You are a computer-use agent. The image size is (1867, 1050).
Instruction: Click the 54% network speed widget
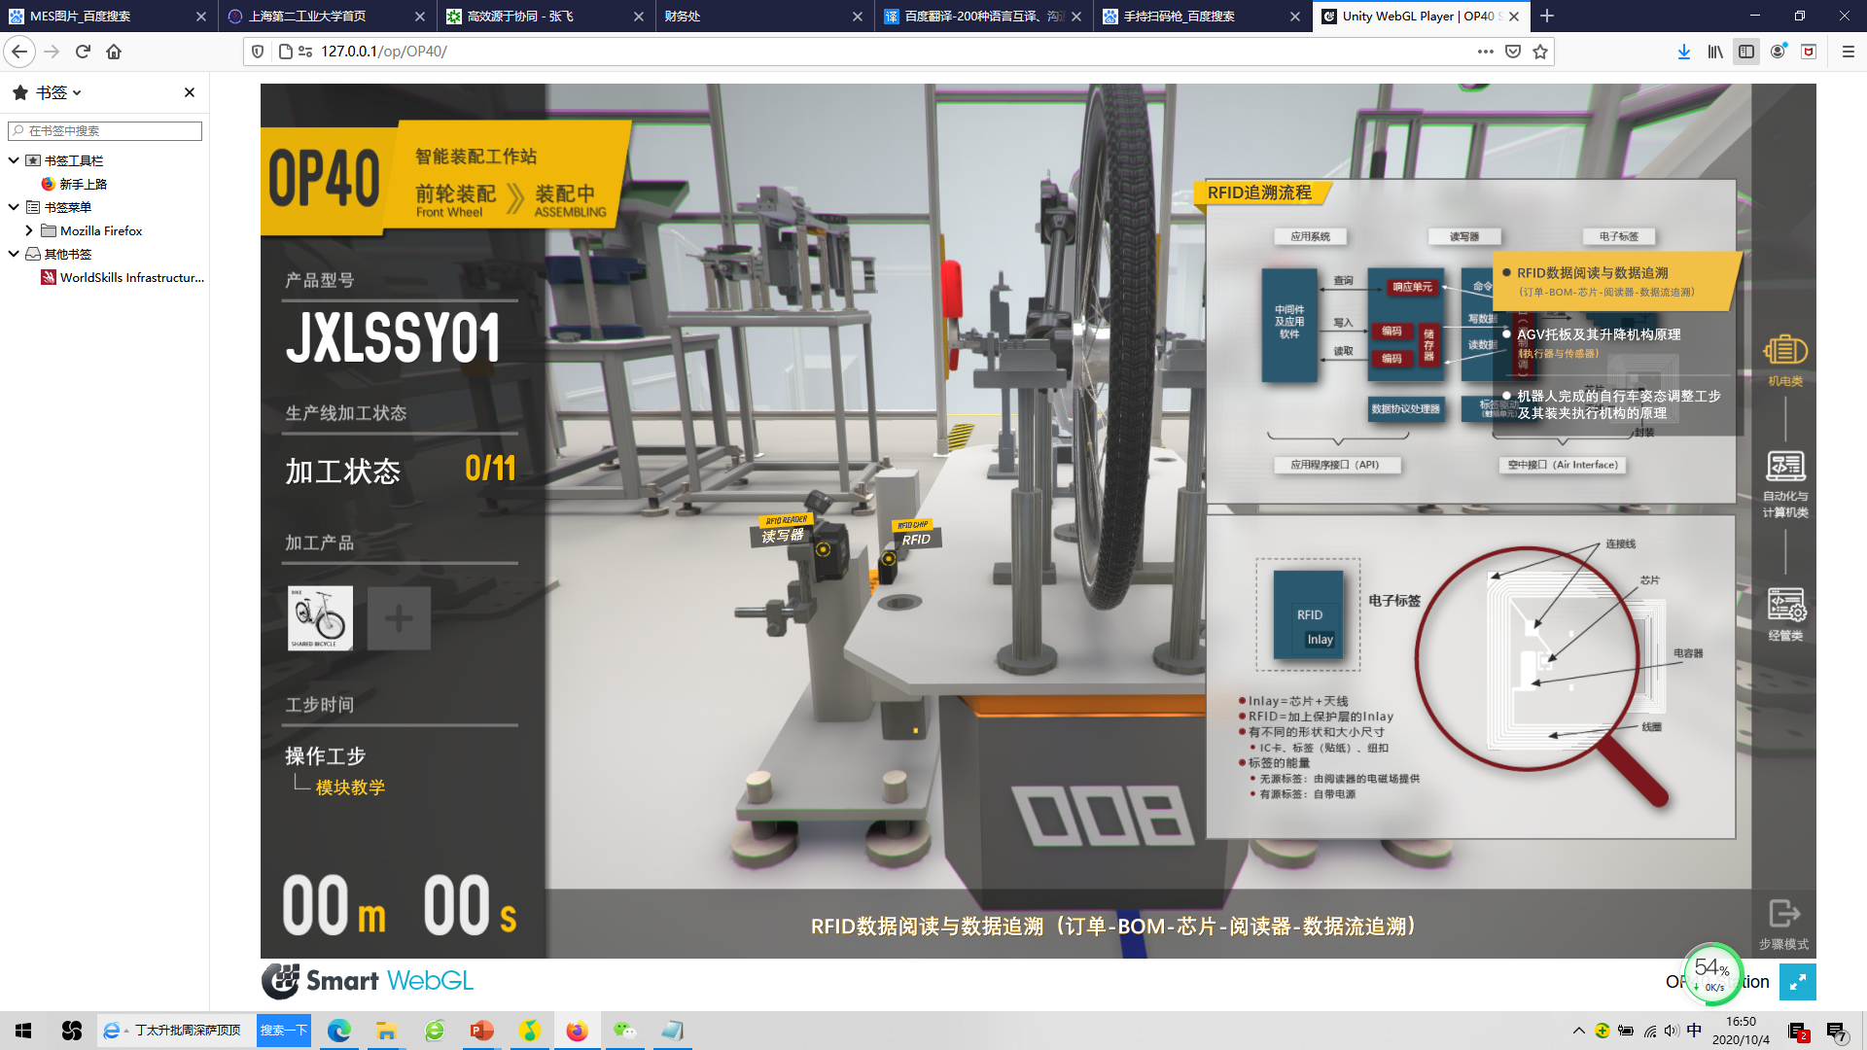1712,973
